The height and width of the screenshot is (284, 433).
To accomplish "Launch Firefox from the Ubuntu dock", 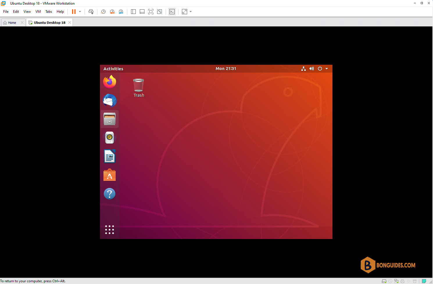I will 110,82.
